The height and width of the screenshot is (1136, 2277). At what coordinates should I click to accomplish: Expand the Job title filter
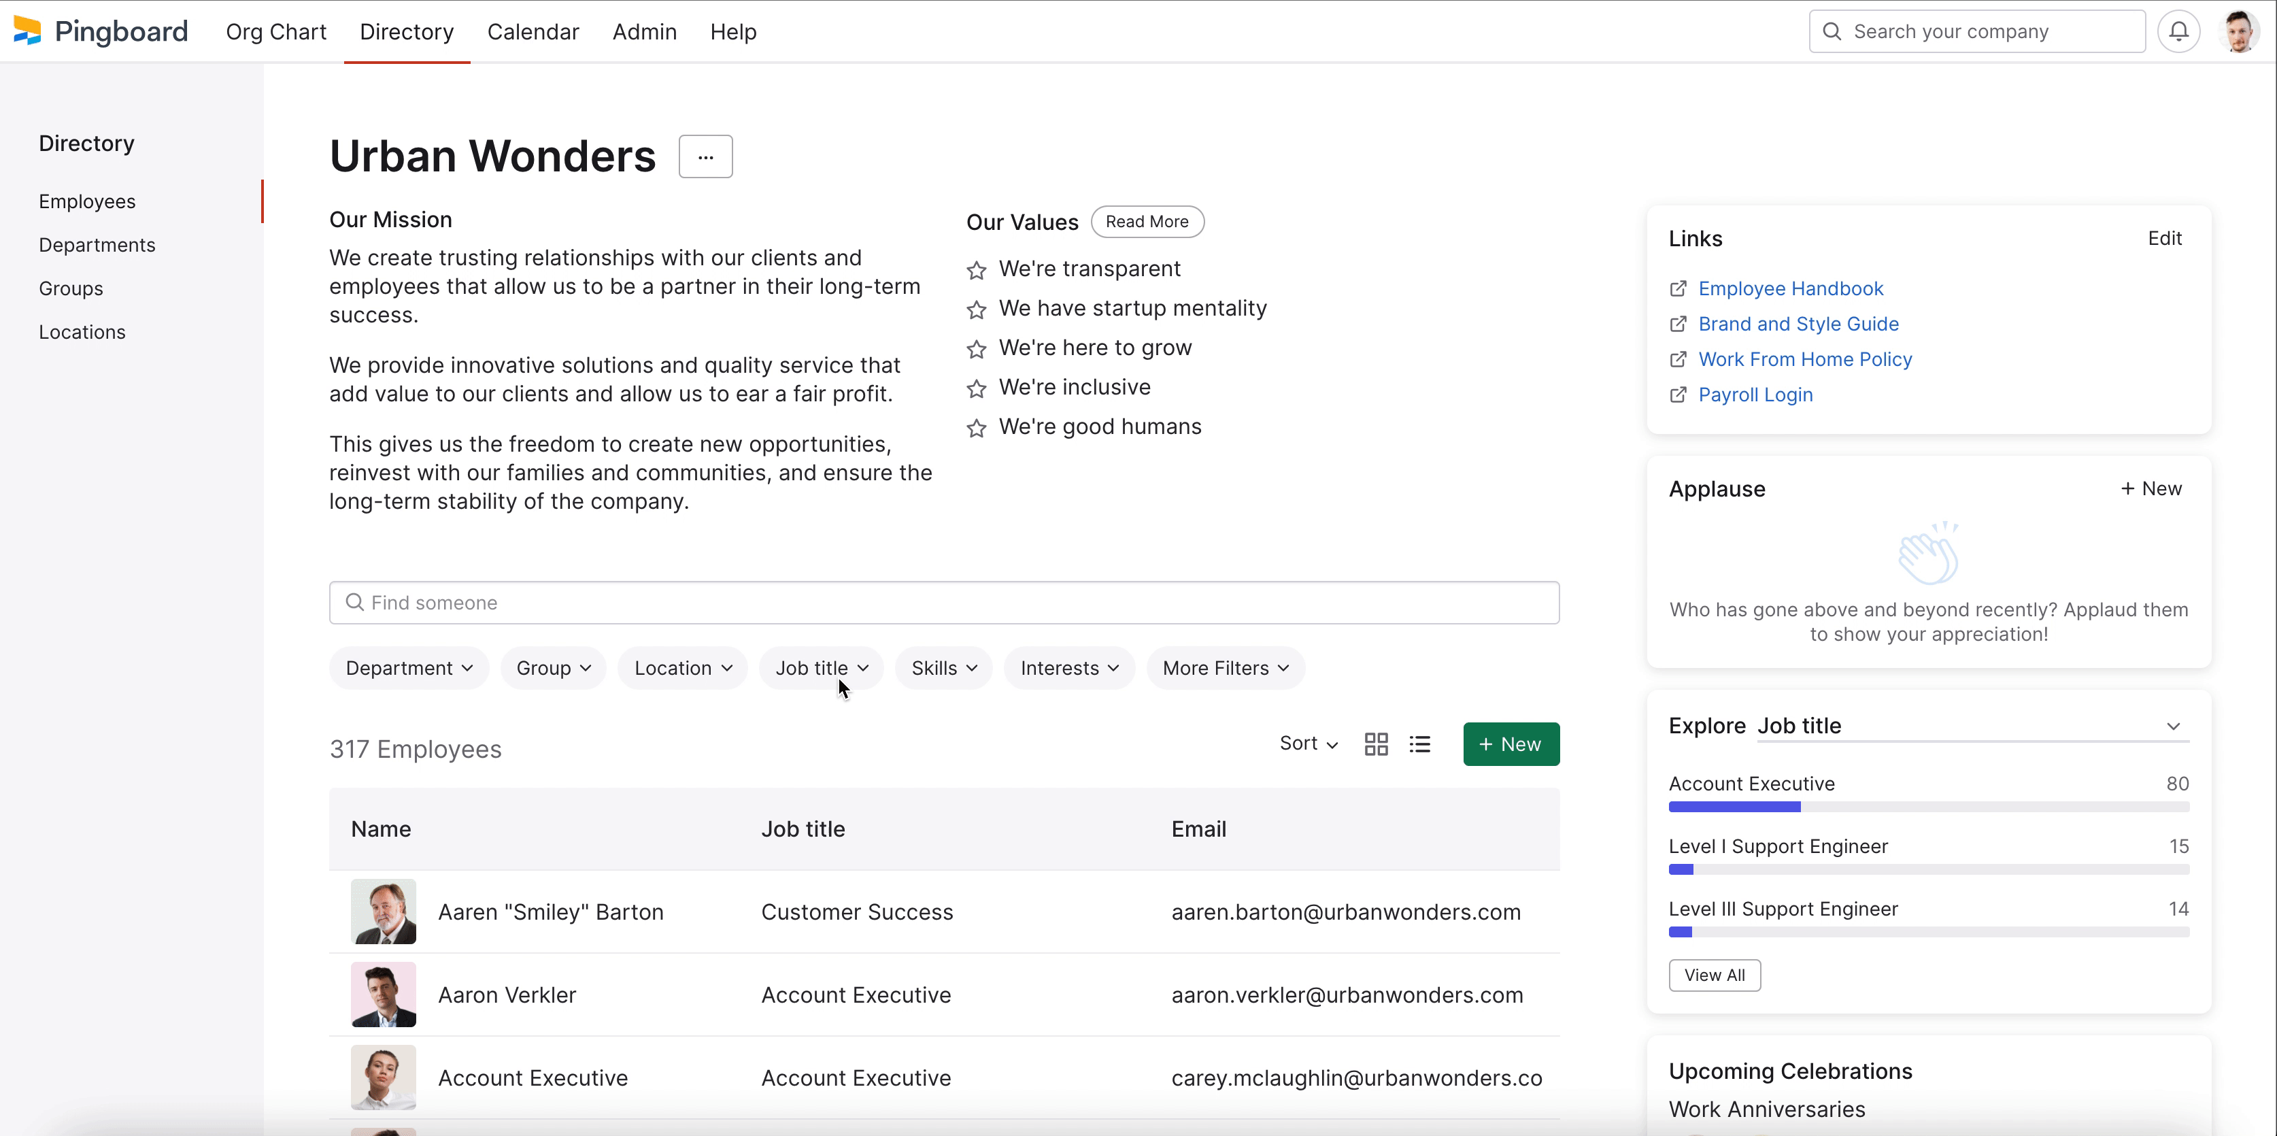coord(821,669)
